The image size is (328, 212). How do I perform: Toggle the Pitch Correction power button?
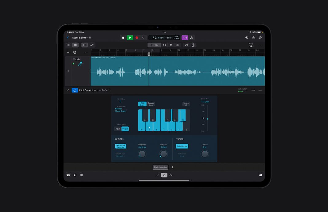pos(74,90)
